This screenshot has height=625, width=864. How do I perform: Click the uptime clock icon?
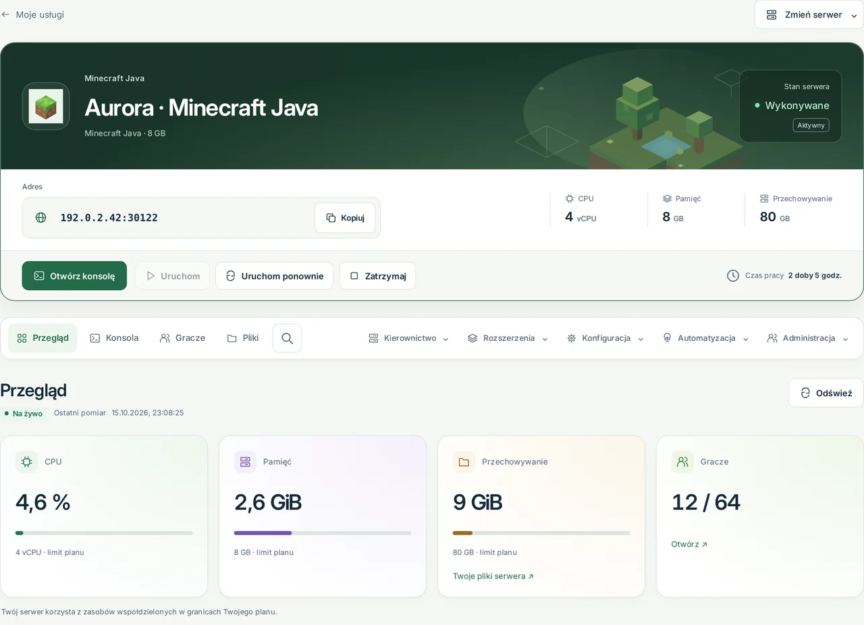[x=733, y=275]
